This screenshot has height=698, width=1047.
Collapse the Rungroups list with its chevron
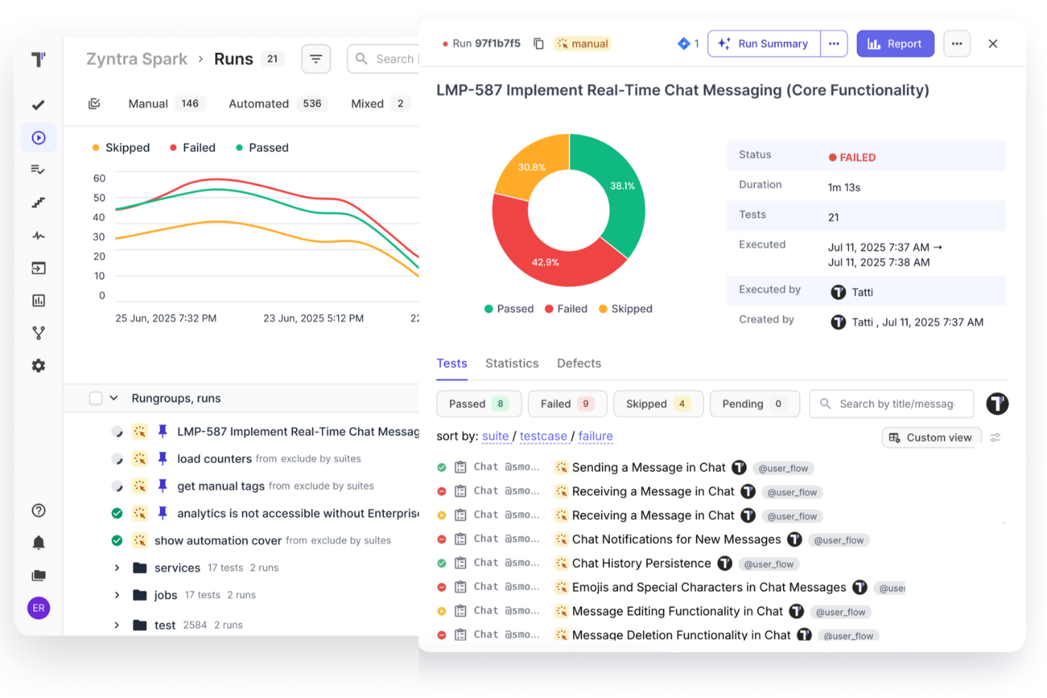point(114,397)
